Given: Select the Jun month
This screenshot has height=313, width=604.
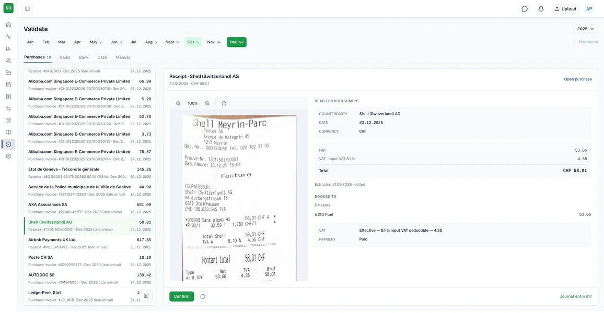Looking at the screenshot, I should click(116, 42).
